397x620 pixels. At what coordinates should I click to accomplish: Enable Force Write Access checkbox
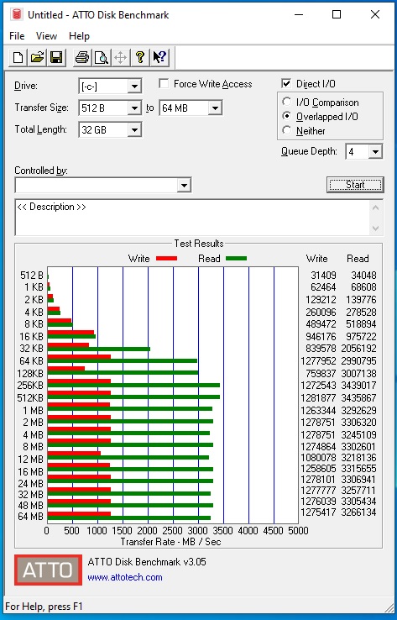tap(164, 84)
